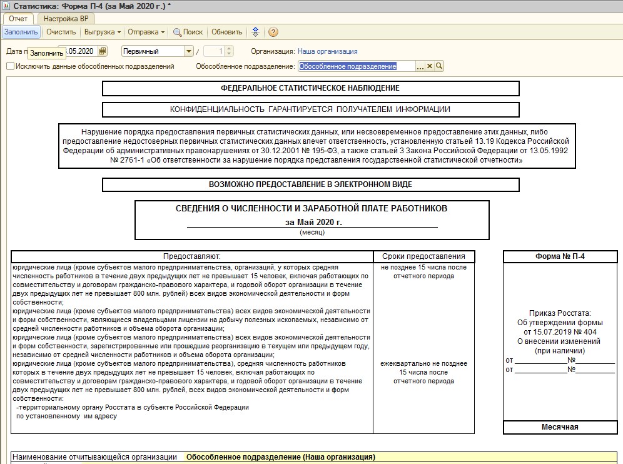Expand the Первичный report type dropdown
Screen dimensions: 623x464
click(188, 51)
